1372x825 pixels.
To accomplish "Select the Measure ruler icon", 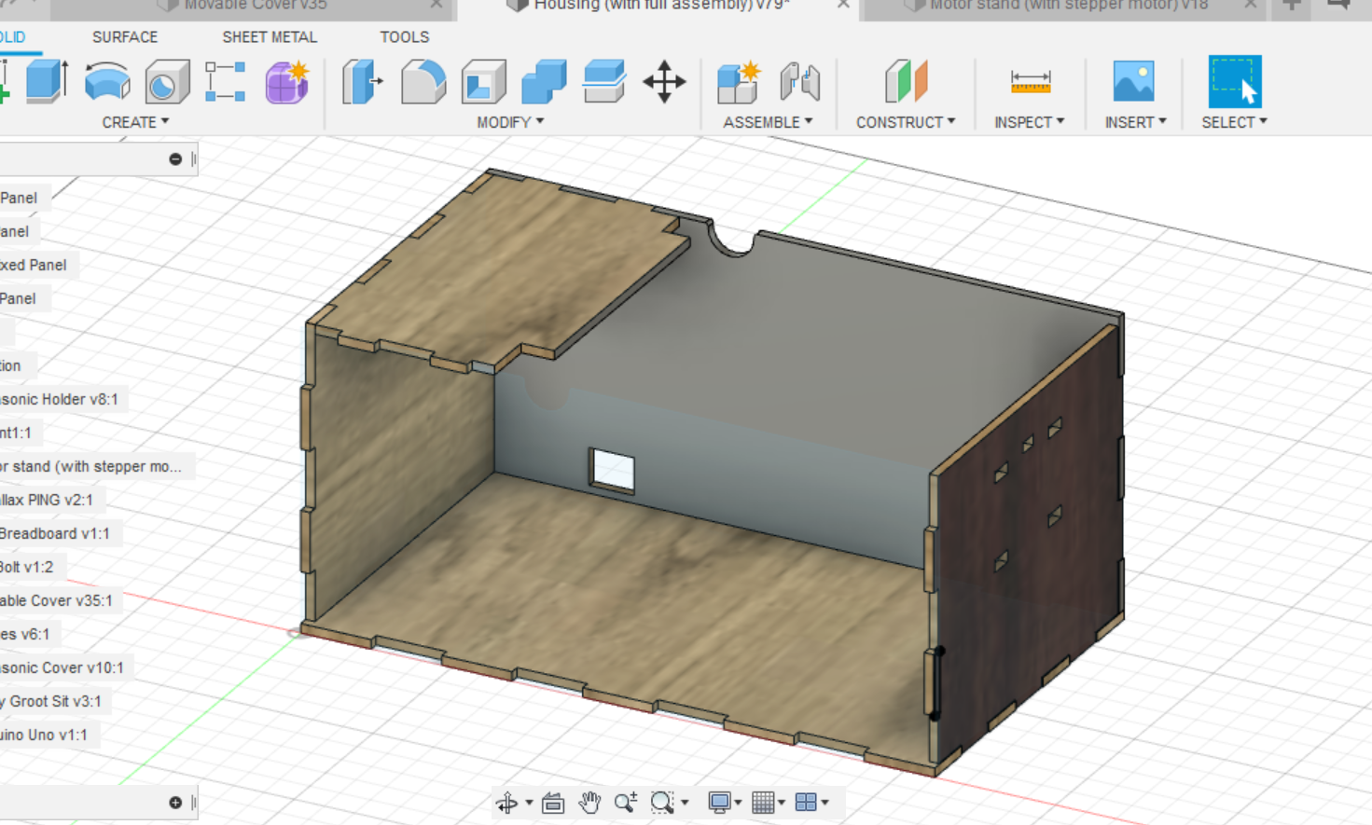I will pos(1031,82).
